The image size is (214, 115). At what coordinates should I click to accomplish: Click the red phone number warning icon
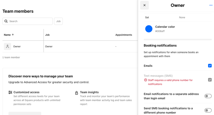145,80
